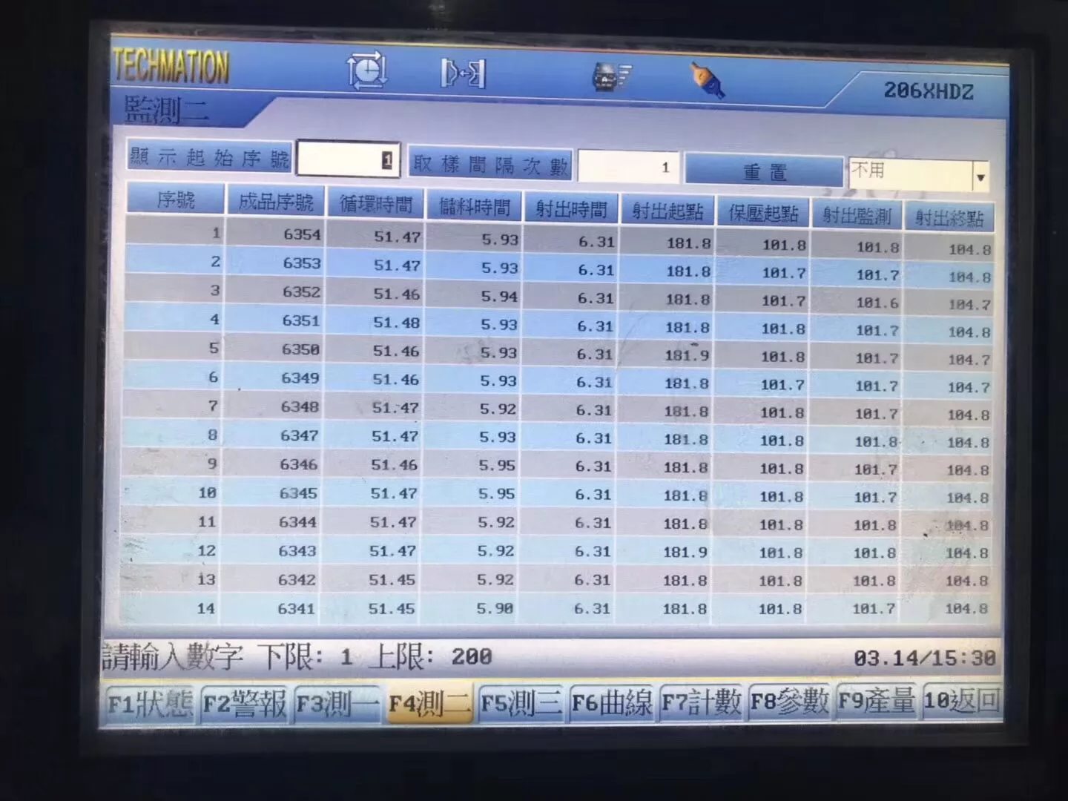
Task: Open the 不用 dropdown arrow
Action: coord(980,177)
